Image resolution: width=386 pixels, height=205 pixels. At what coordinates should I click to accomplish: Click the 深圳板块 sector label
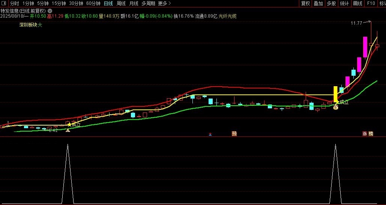28,25
